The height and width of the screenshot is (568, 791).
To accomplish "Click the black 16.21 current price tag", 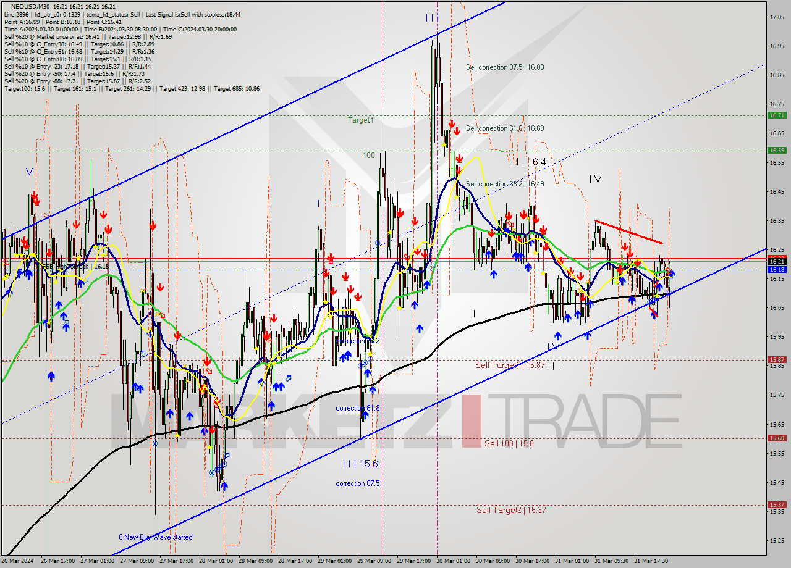I will click(x=777, y=262).
